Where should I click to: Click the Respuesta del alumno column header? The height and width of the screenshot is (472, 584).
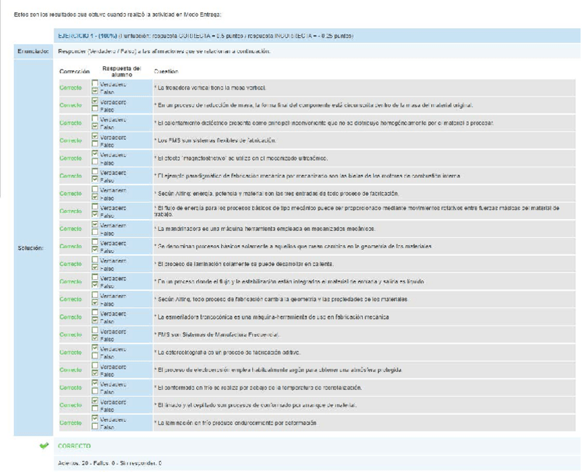tap(121, 70)
